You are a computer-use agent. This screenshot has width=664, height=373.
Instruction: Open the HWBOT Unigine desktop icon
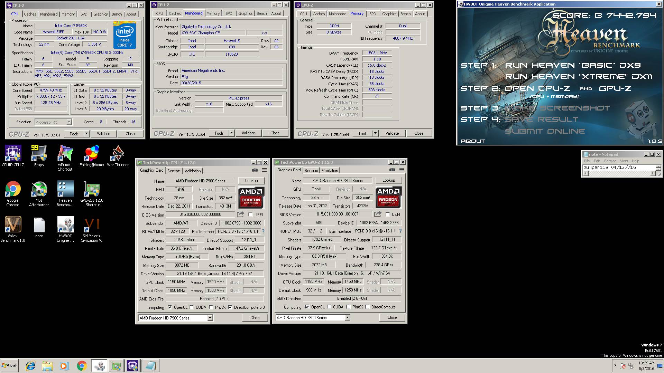65,229
